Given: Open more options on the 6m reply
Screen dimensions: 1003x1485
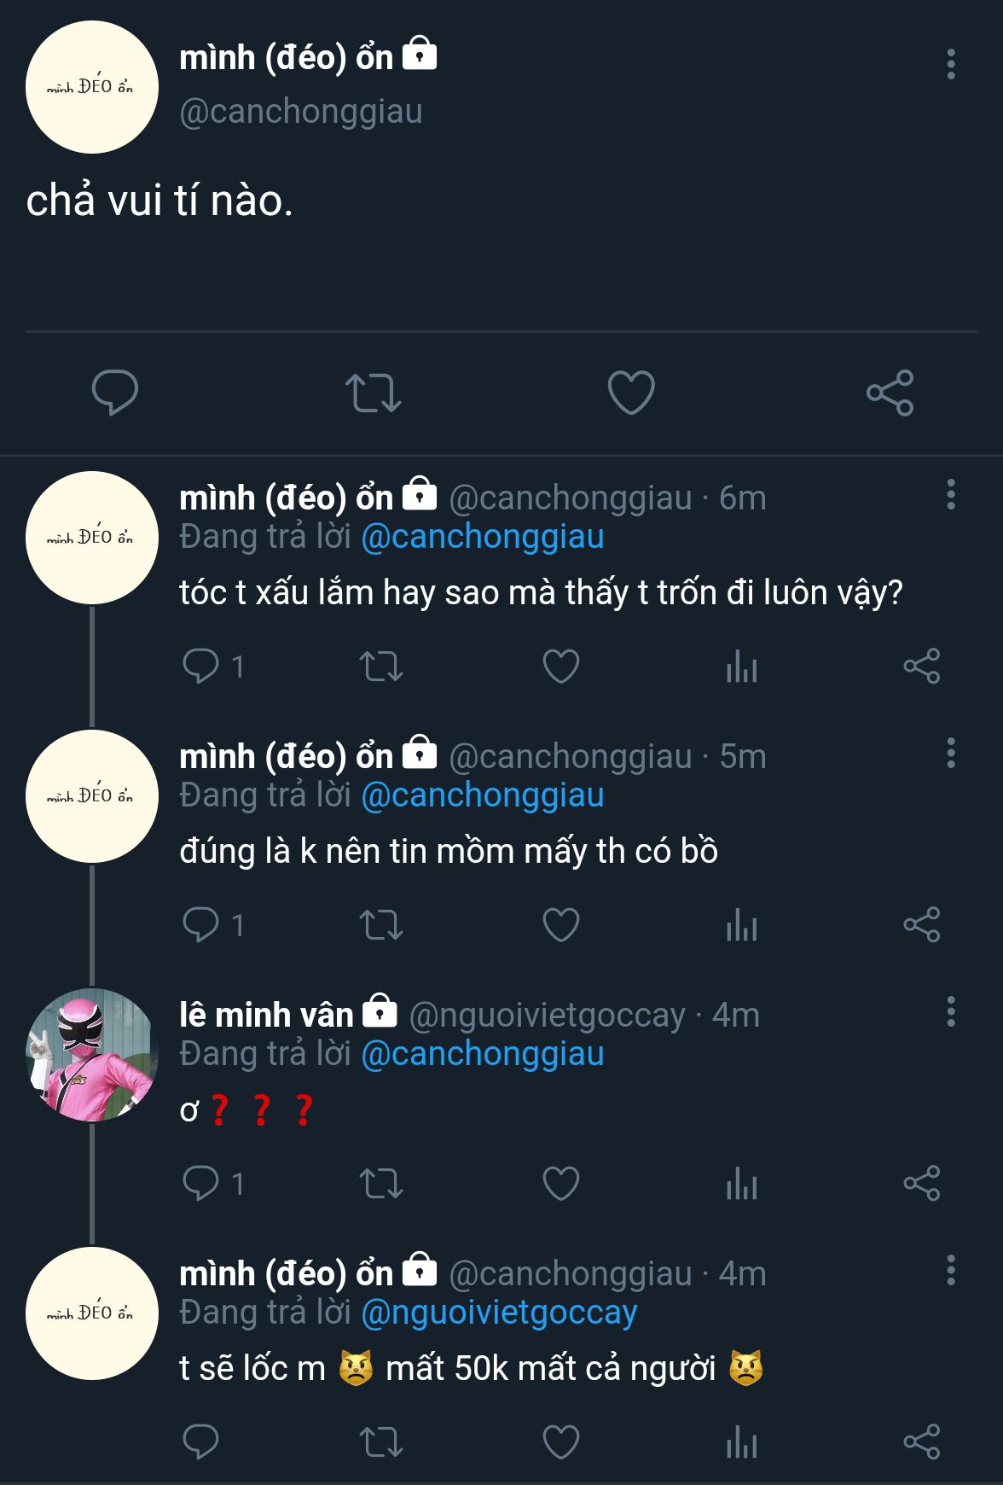Looking at the screenshot, I should tap(950, 495).
